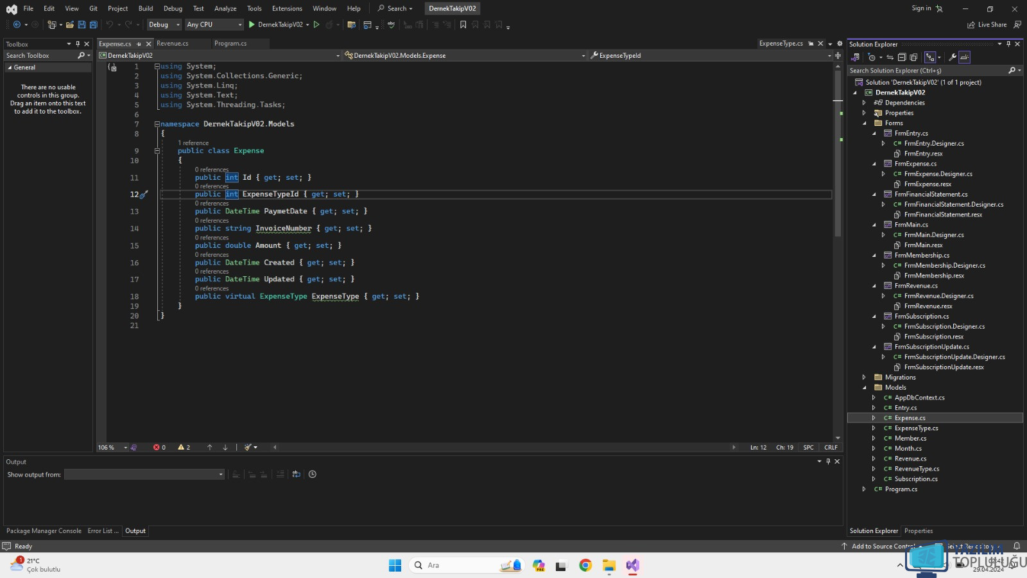1027x578 pixels.
Task: Click the Search Toolbox input field
Action: (x=40, y=56)
